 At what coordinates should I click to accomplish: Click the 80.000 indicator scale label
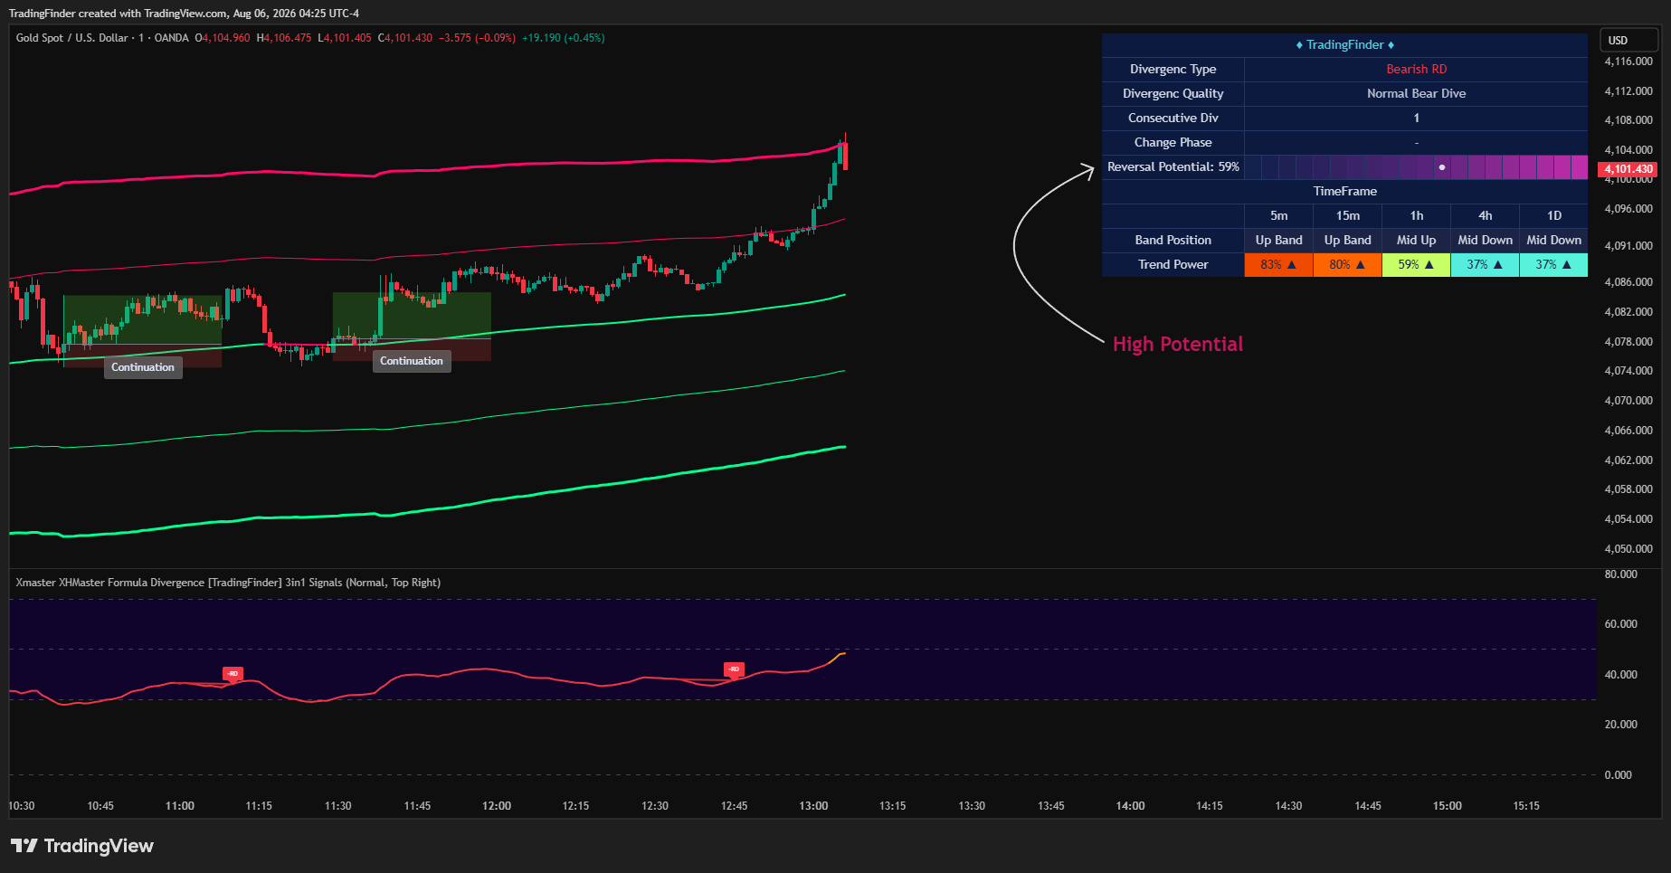(x=1620, y=574)
